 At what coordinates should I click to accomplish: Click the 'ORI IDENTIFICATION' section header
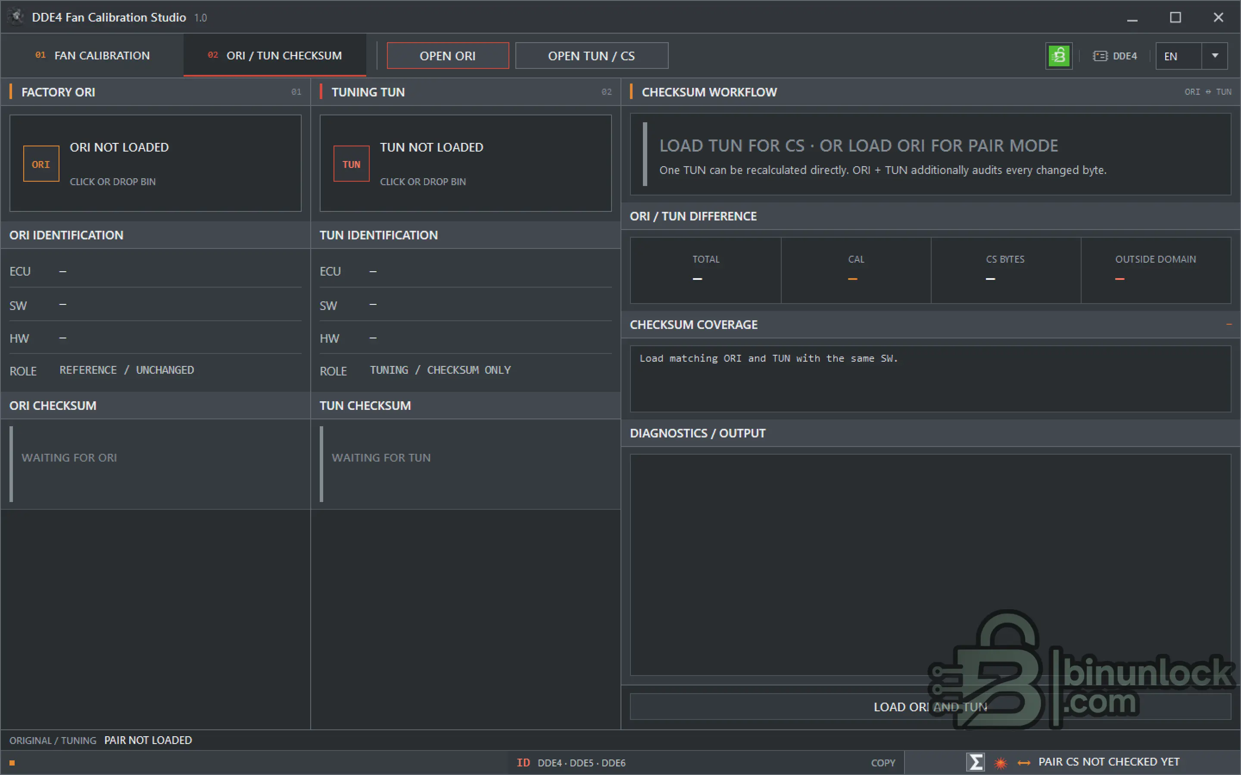[x=156, y=235]
